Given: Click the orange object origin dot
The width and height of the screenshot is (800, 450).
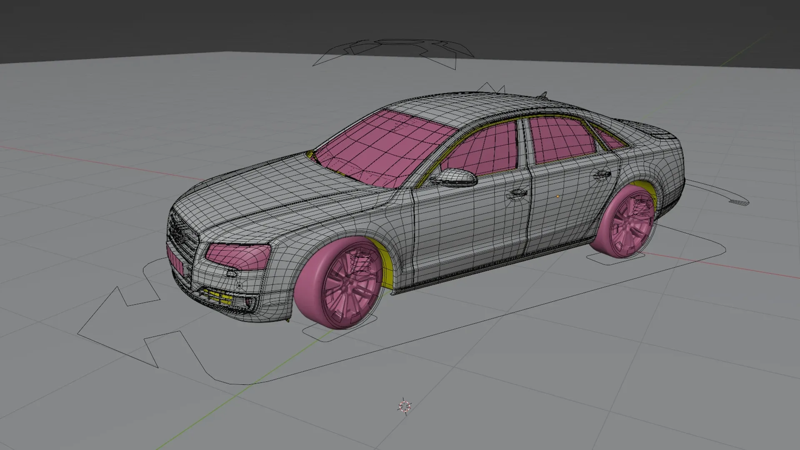Looking at the screenshot, I should (x=558, y=196).
